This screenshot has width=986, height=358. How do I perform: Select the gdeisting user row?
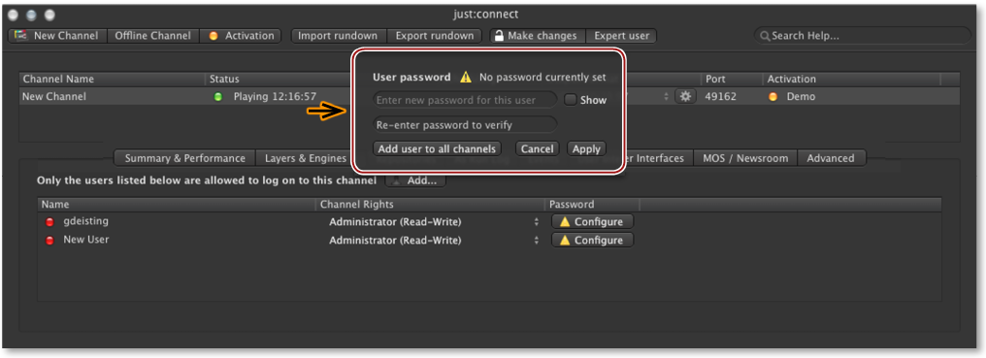(489, 221)
